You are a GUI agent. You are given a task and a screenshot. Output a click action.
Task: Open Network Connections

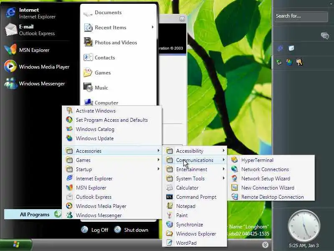271,169
